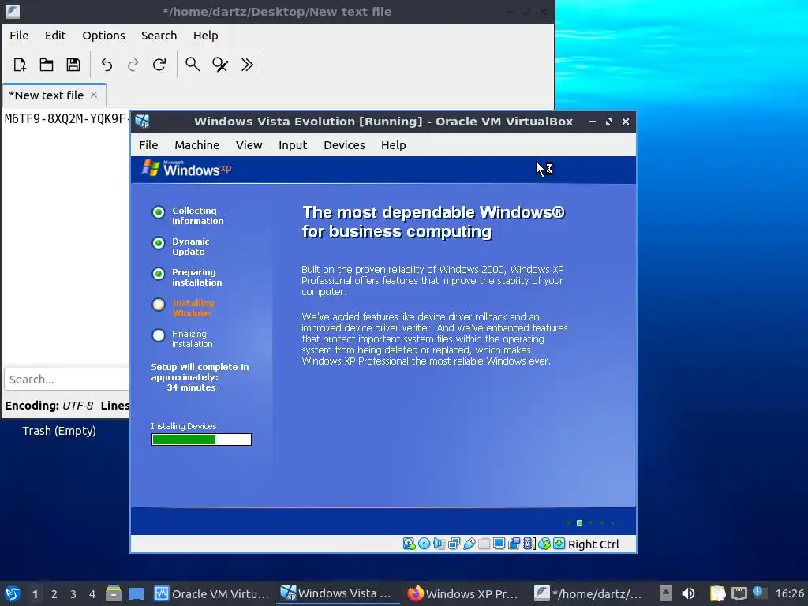Viewport: 808px width, 606px height.
Task: Click the audio indicator in VirtualBox status bar
Action: click(439, 544)
